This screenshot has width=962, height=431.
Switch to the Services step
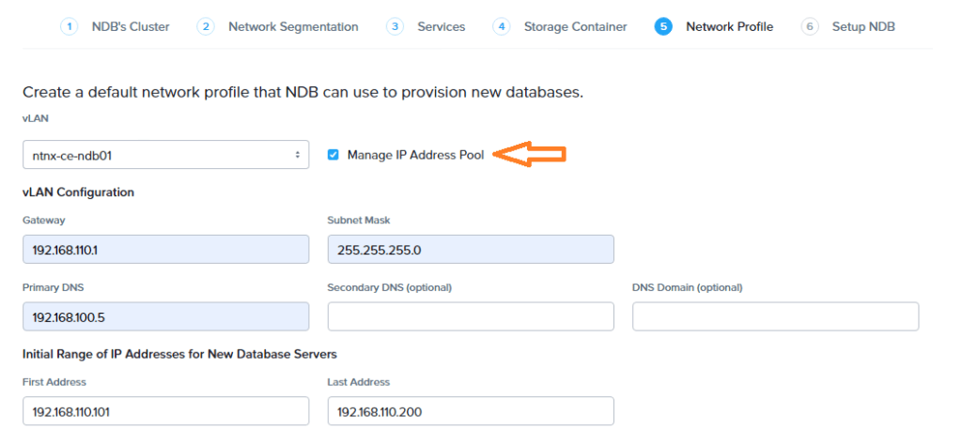pos(440,26)
